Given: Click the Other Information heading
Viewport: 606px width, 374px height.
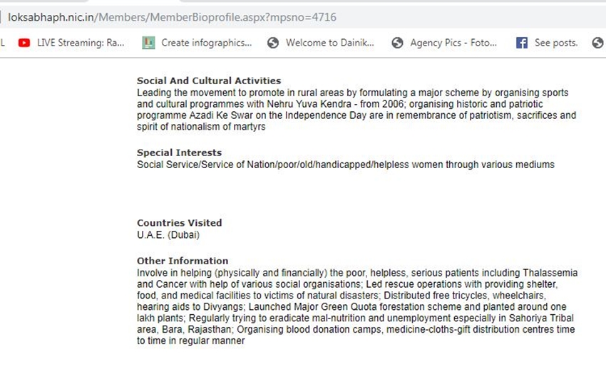Looking at the screenshot, I should (x=183, y=261).
